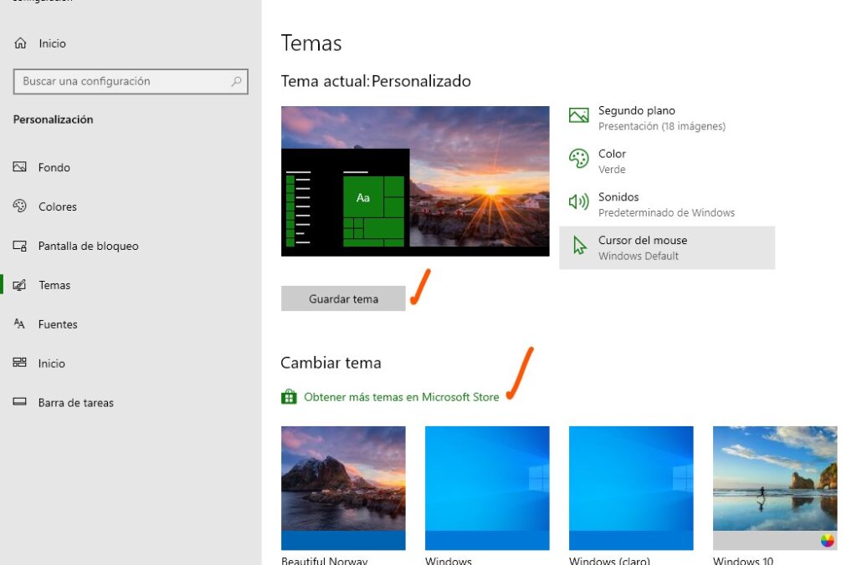Click the Fuentes font icon
Image resolution: width=857 pixels, height=565 pixels.
click(x=20, y=323)
